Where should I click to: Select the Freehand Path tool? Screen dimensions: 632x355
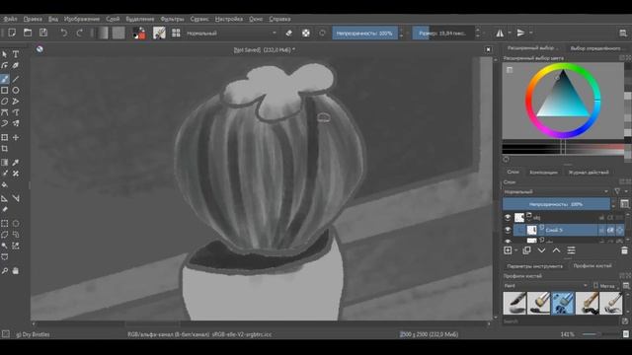coord(16,112)
